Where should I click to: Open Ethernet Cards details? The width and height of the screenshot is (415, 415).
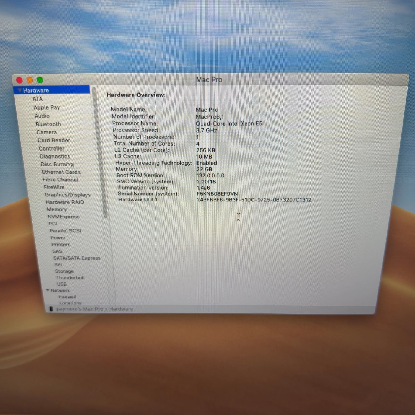pos(61,172)
